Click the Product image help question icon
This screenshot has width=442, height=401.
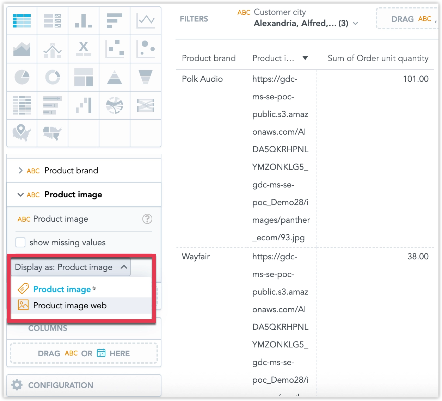point(147,219)
